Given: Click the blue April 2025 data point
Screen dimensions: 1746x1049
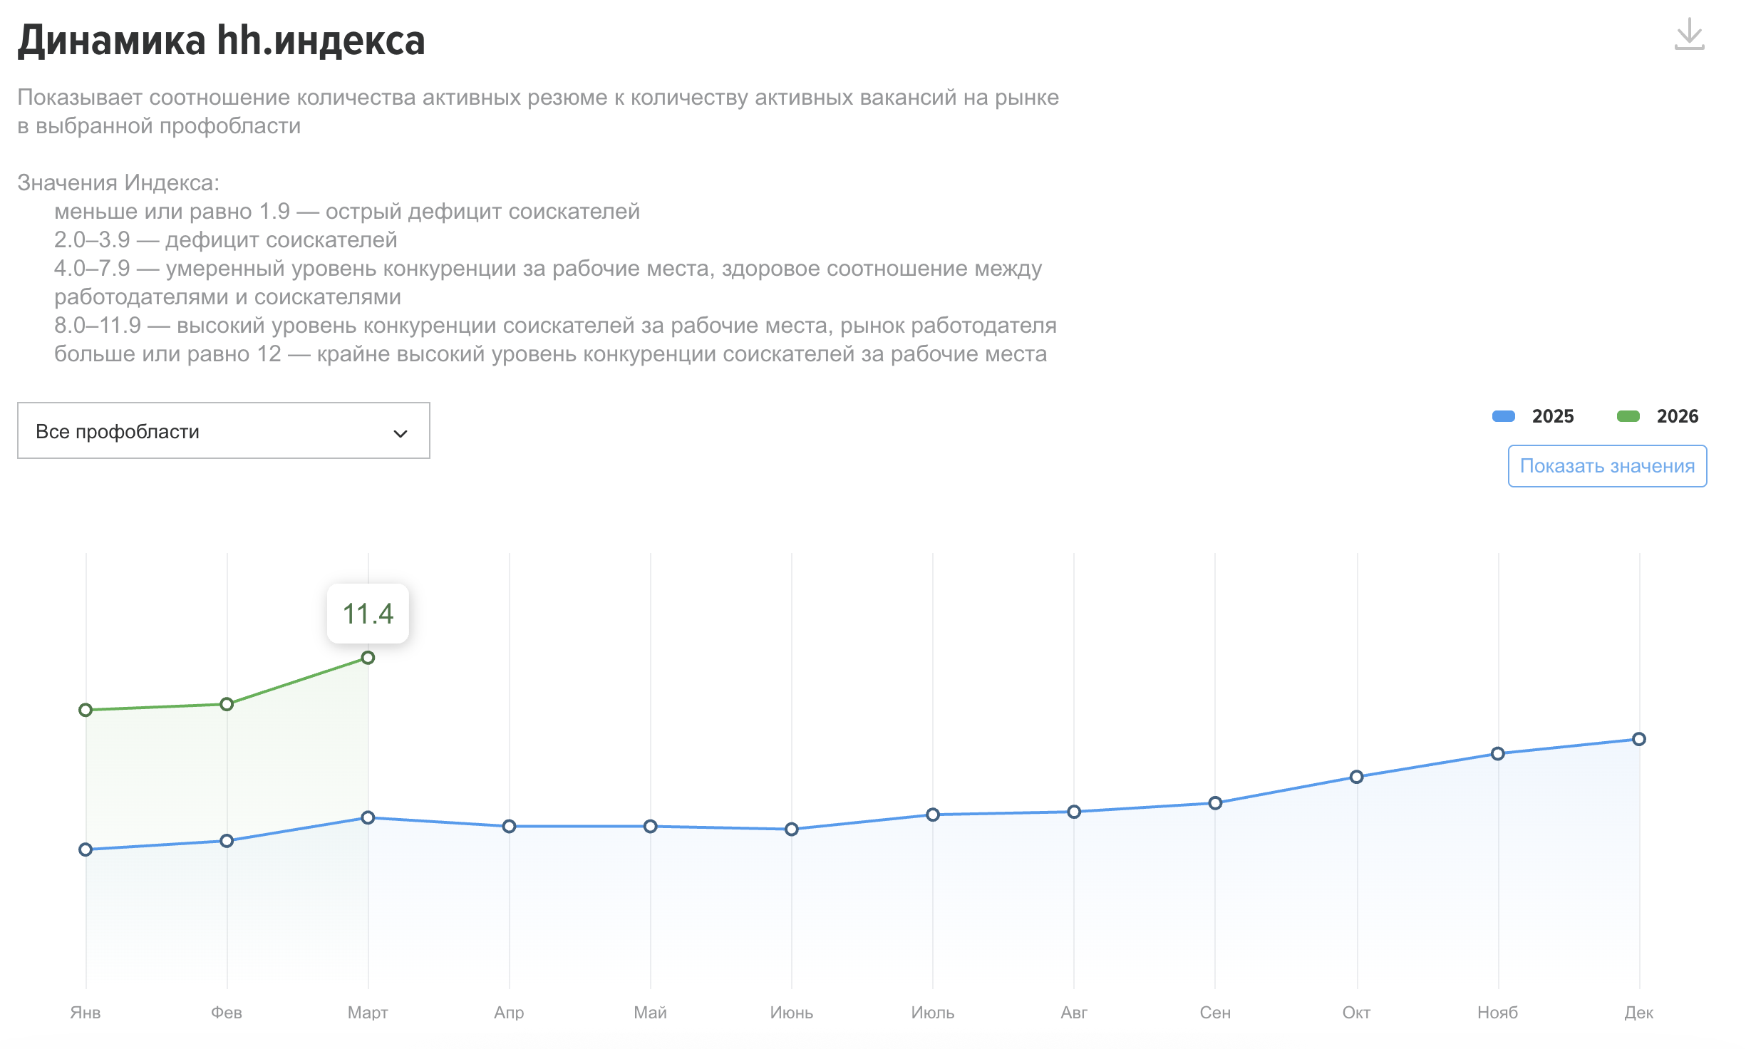Looking at the screenshot, I should (x=509, y=827).
